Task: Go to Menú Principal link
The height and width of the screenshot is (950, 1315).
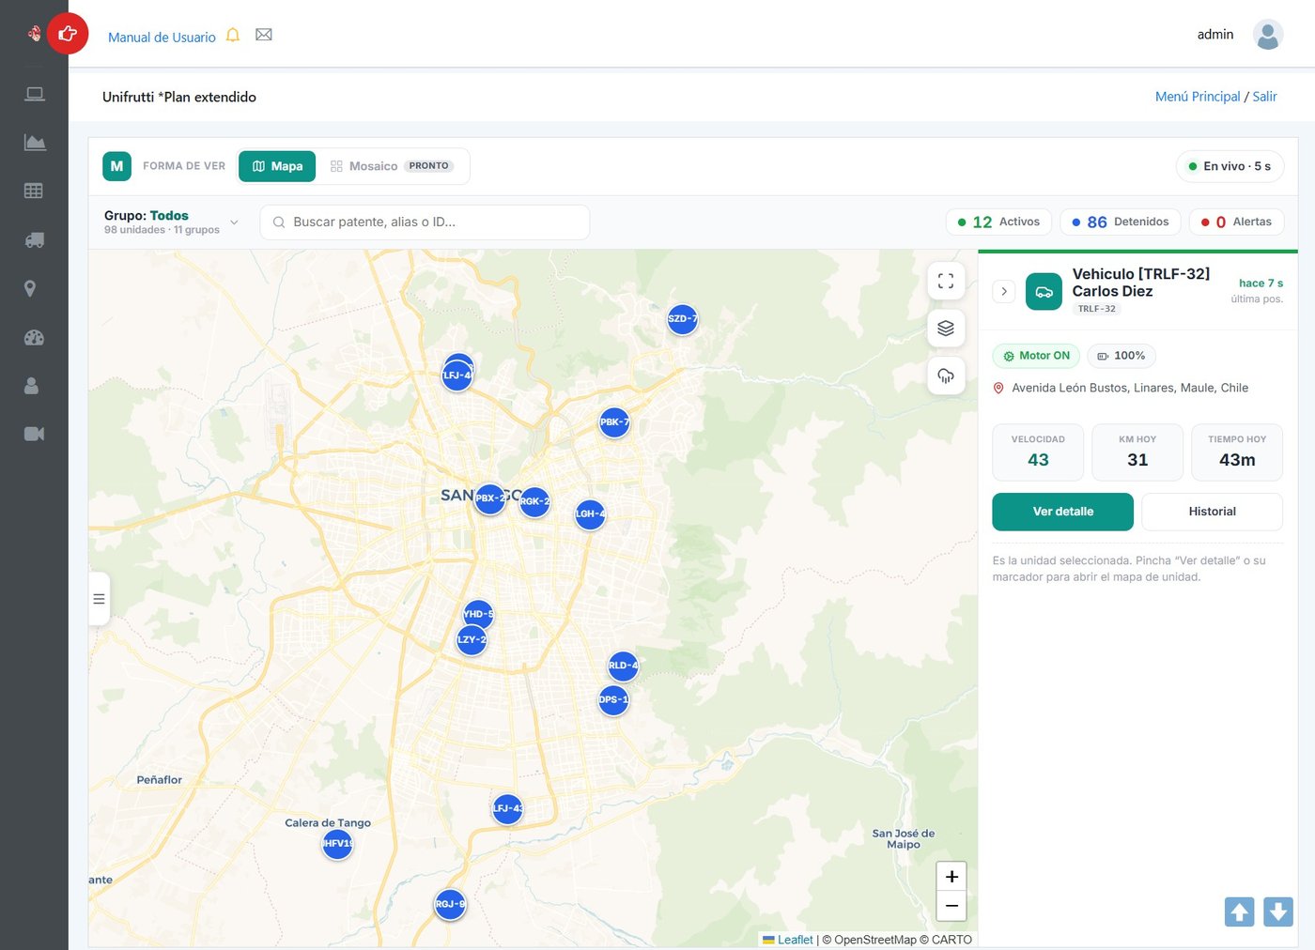Action: 1198,97
